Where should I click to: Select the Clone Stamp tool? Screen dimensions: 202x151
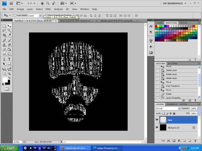(4, 45)
